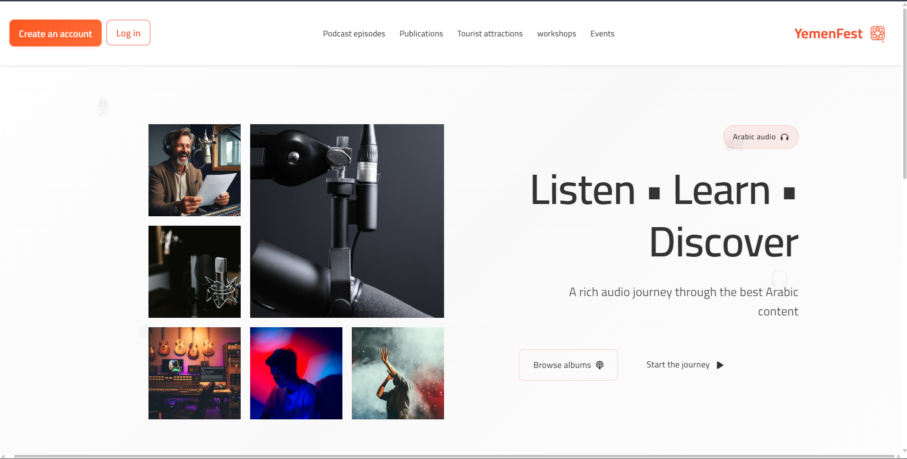Open the guitar studio photo
907x459 pixels.
(x=194, y=373)
